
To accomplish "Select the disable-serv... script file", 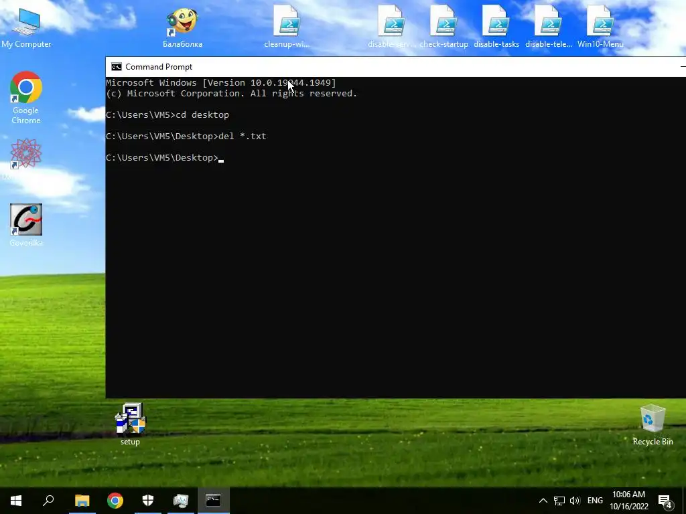I will pyautogui.click(x=391, y=26).
